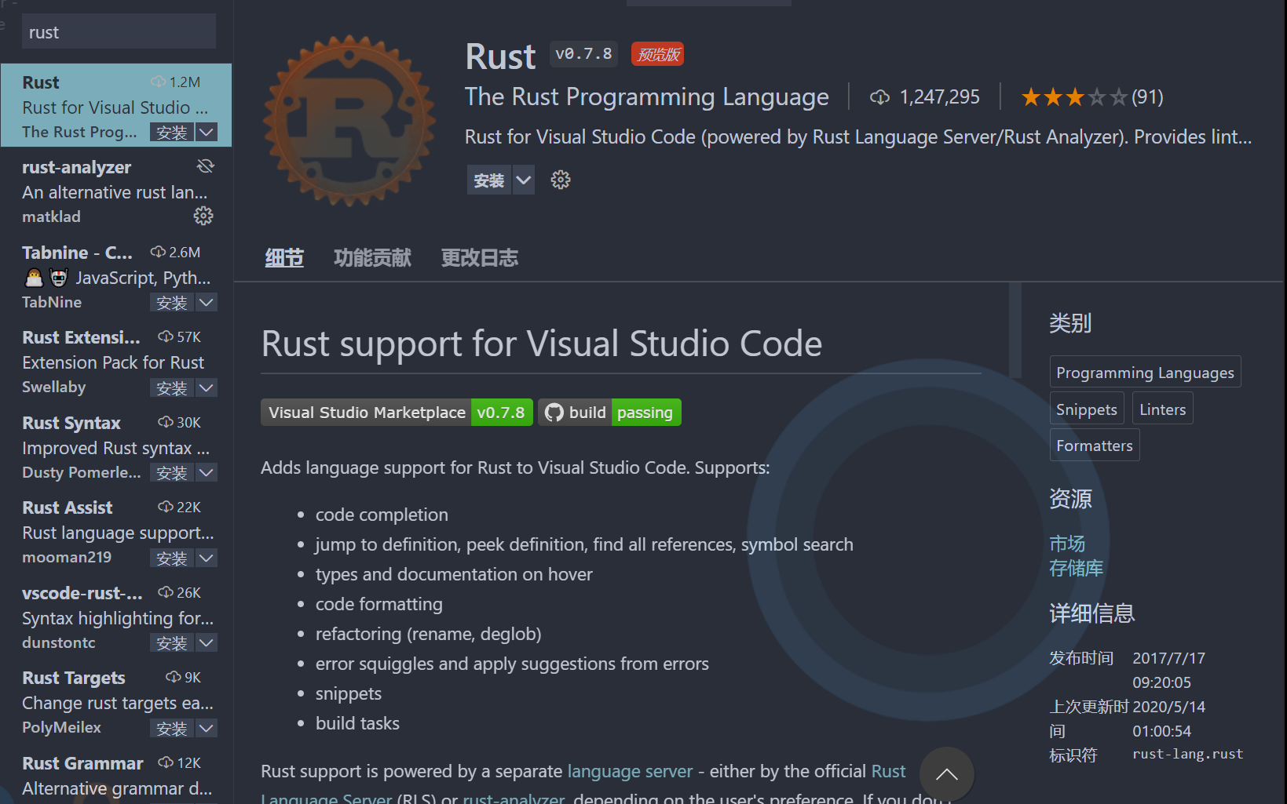The image size is (1287, 804).
Task: Switch to the 细节 details tab
Action: [x=284, y=257]
